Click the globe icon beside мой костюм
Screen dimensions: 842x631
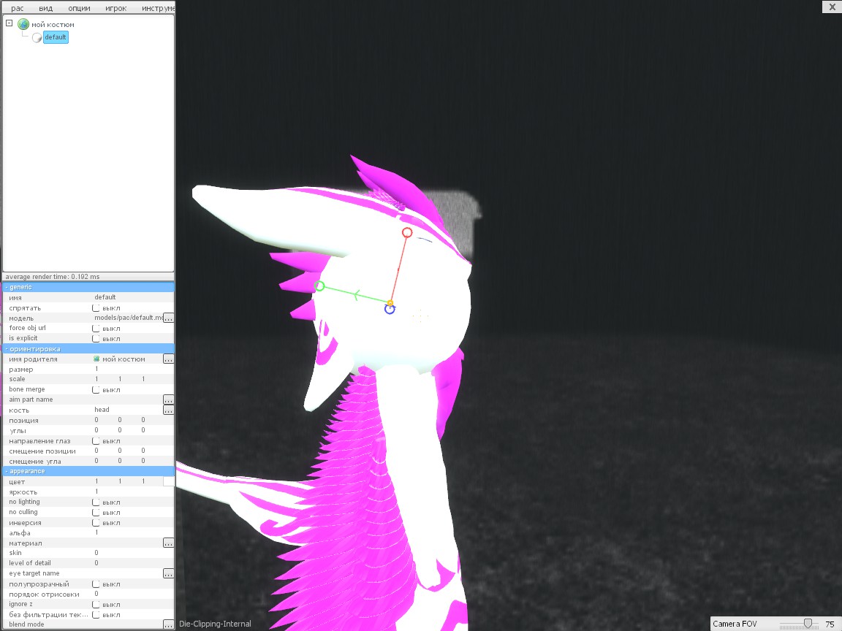click(23, 24)
